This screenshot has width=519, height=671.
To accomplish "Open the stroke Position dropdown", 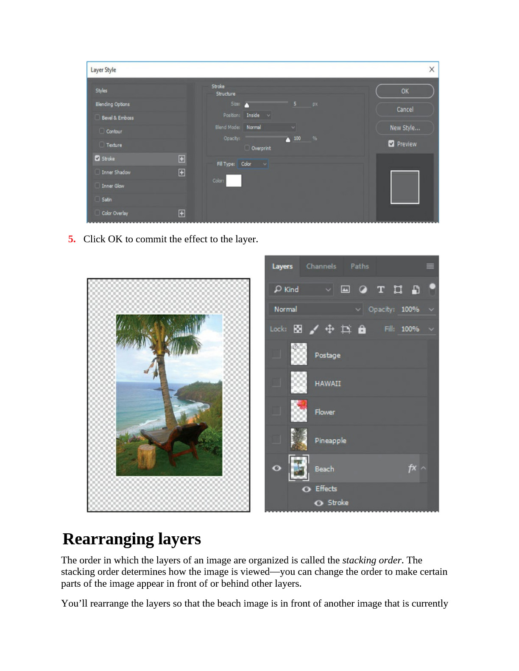I will pyautogui.click(x=258, y=115).
